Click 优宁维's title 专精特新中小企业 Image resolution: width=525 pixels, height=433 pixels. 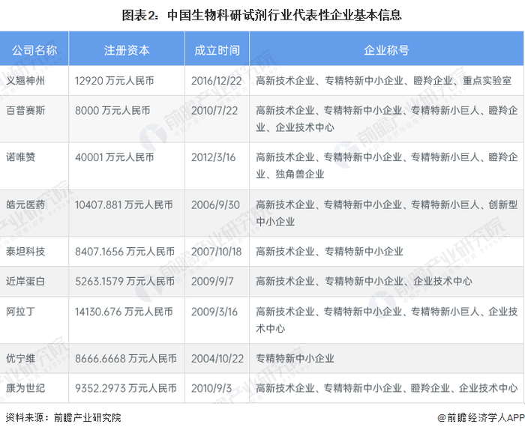point(295,358)
